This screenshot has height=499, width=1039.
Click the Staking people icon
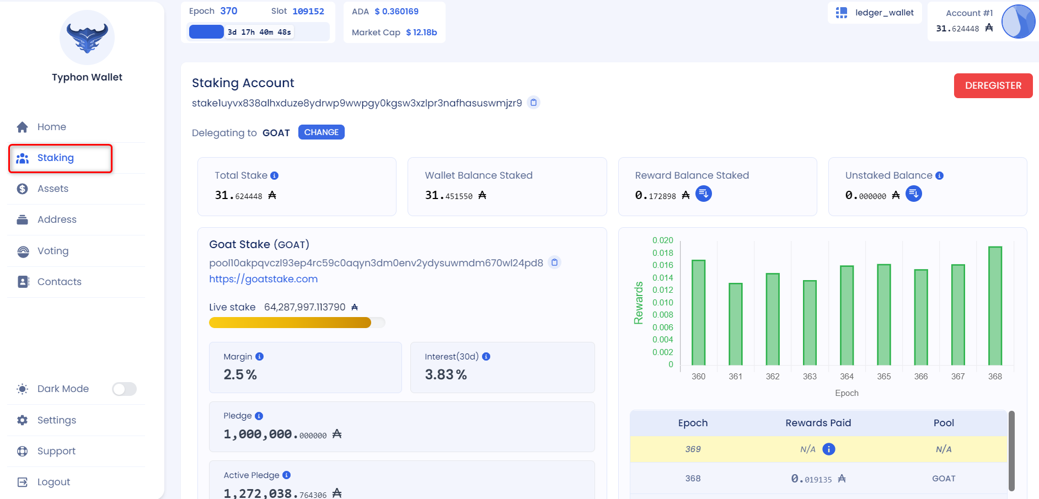(22, 158)
